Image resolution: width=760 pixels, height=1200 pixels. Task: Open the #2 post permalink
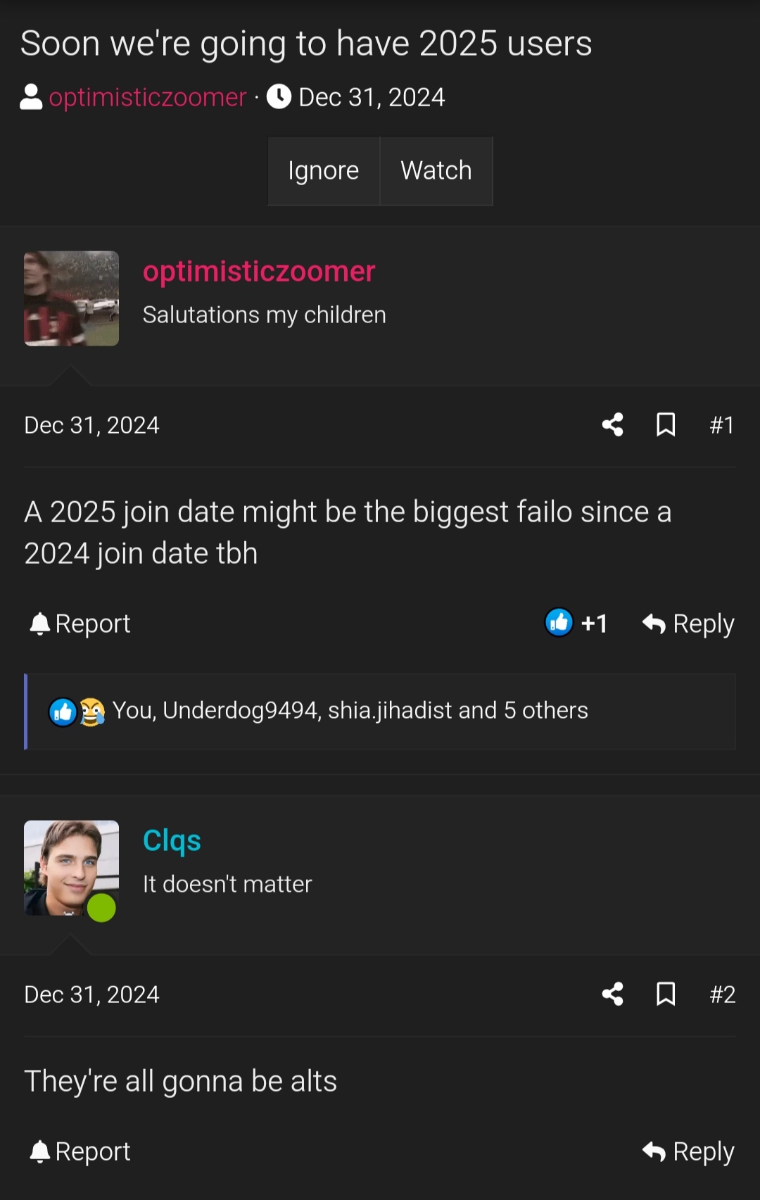pyautogui.click(x=720, y=994)
